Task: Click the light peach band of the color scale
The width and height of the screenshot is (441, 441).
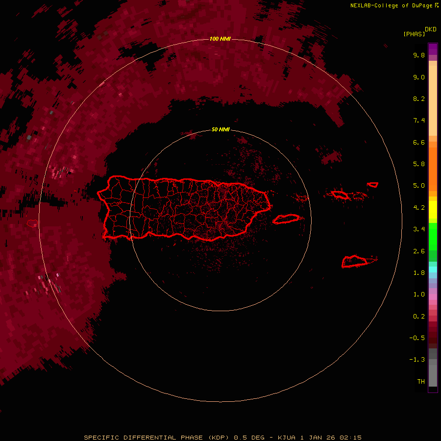Action: tap(433, 100)
